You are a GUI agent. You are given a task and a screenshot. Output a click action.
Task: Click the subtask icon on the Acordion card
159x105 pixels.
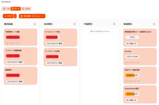pyautogui.click(x=126, y=62)
